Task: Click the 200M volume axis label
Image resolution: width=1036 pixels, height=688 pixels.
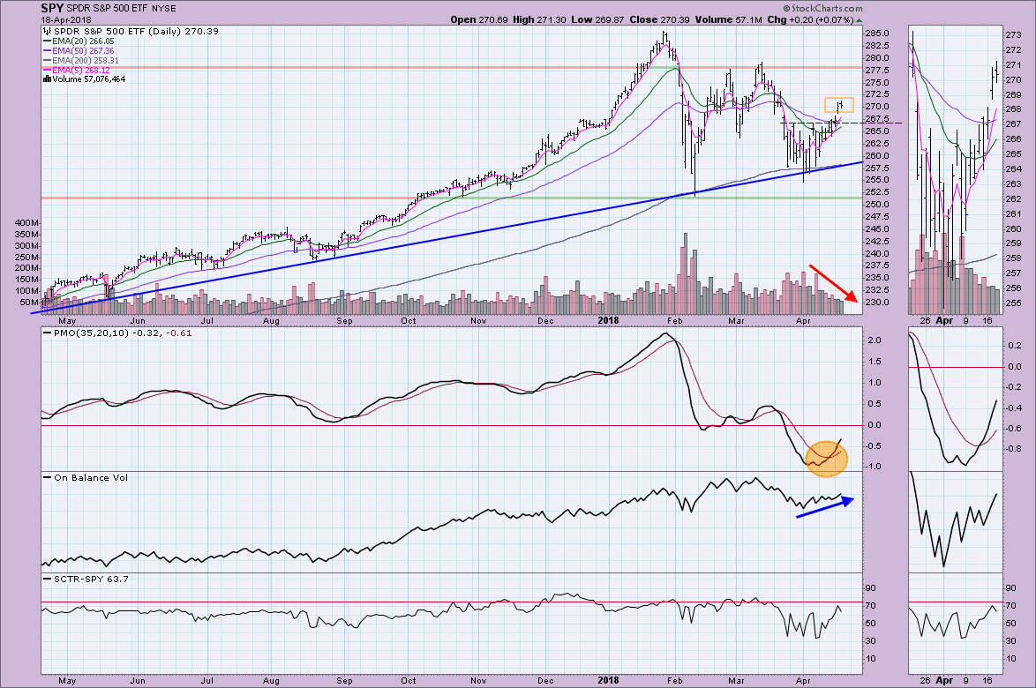Action: coord(26,268)
